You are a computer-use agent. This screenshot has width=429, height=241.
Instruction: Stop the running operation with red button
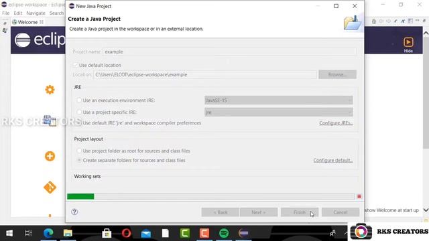[x=359, y=196]
